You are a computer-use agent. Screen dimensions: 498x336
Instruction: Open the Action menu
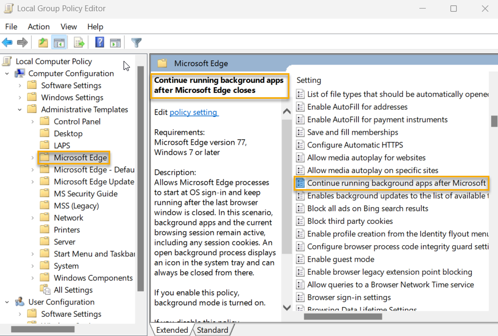[39, 27]
